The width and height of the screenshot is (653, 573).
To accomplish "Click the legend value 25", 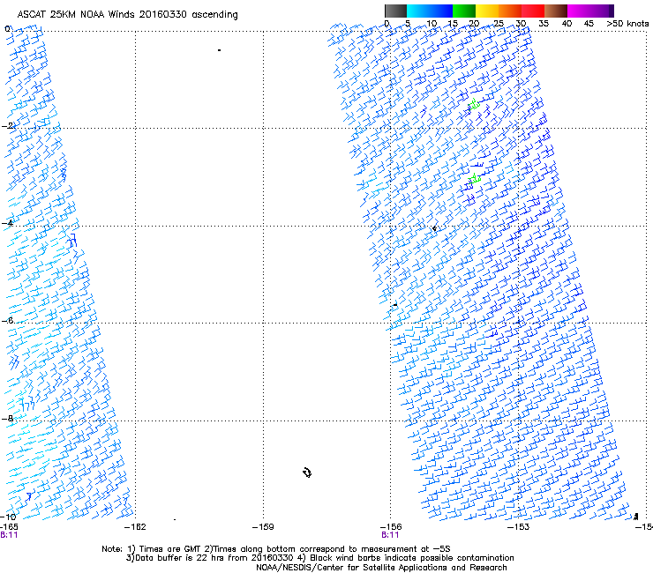I will [x=499, y=24].
